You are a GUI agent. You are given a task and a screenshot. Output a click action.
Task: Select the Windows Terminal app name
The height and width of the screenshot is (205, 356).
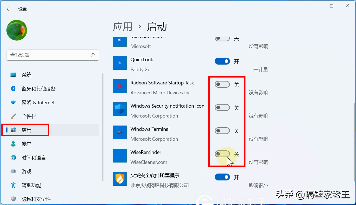point(150,129)
